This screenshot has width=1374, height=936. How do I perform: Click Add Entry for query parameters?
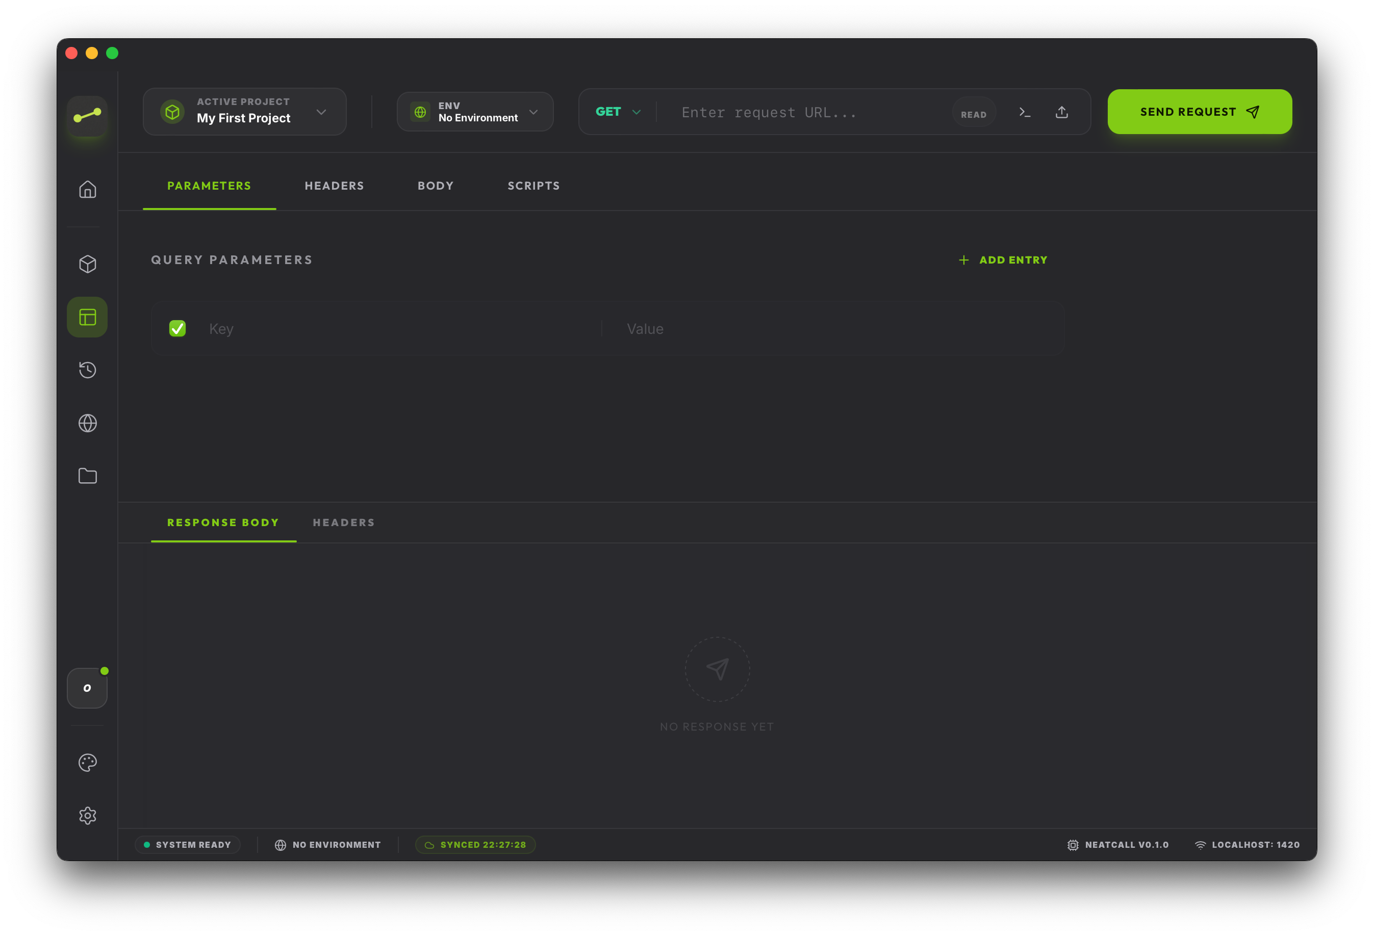pos(1003,259)
